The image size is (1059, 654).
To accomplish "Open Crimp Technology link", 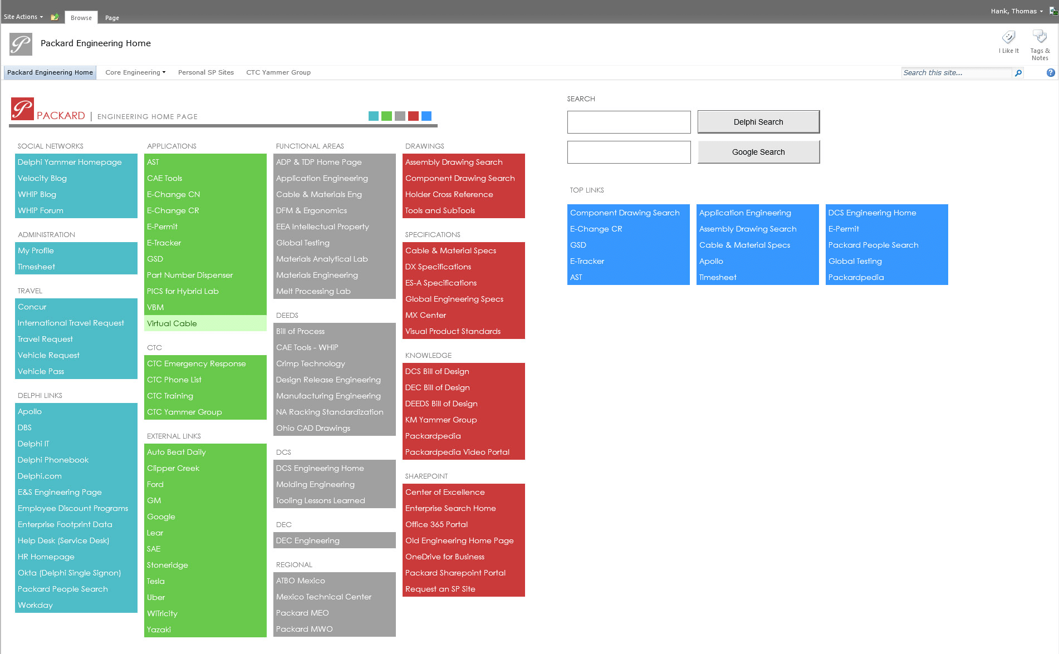I will [x=310, y=363].
